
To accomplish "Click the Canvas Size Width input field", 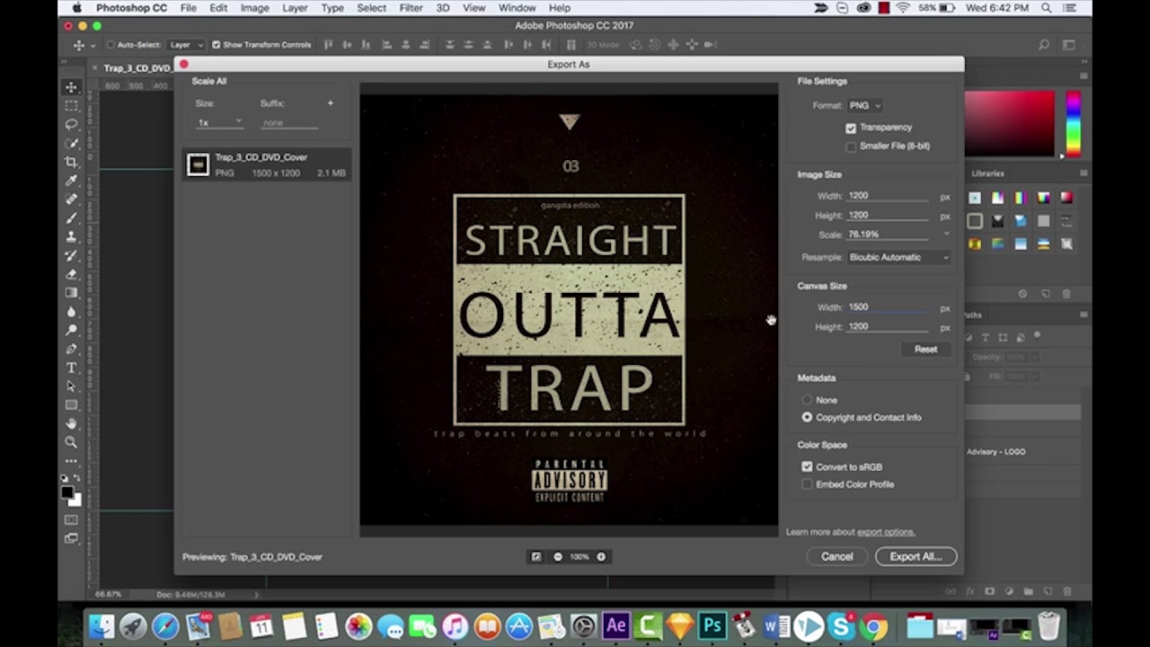I will pos(887,307).
